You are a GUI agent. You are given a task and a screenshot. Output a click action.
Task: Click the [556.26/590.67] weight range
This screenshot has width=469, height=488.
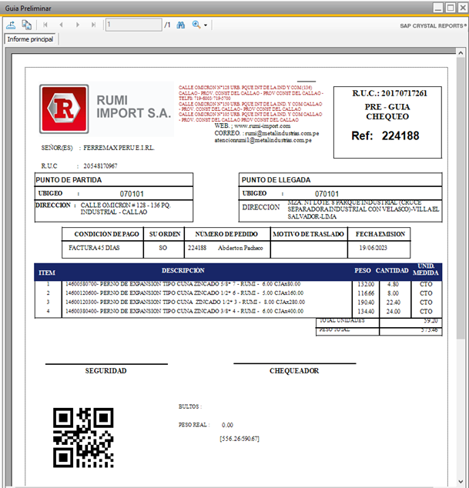[240, 439]
